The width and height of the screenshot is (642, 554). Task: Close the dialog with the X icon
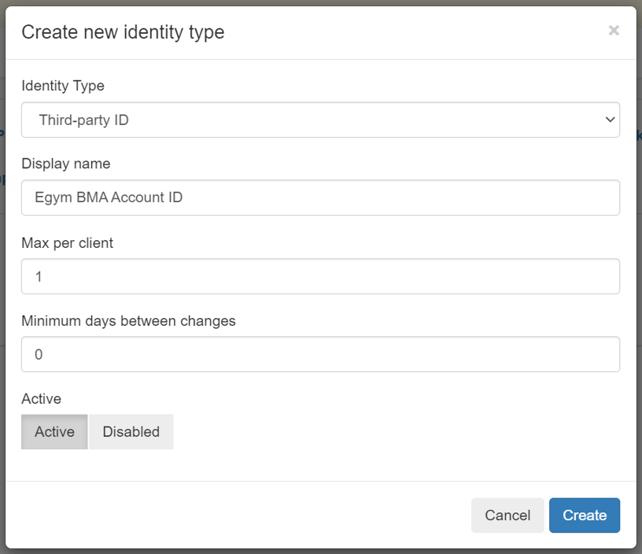point(613,31)
